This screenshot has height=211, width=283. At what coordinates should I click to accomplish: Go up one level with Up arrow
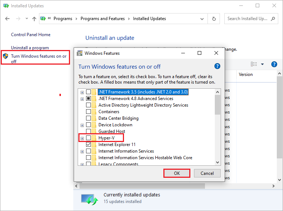point(34,19)
